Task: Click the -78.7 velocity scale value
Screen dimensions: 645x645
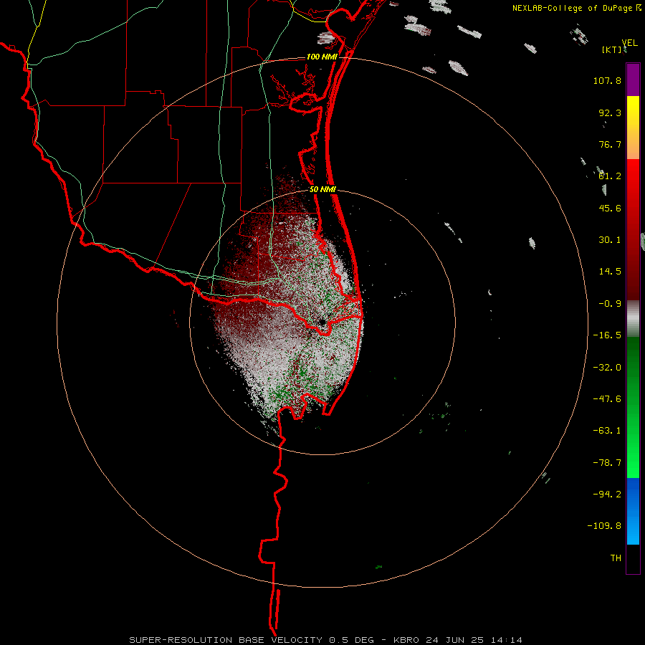Action: click(x=607, y=463)
